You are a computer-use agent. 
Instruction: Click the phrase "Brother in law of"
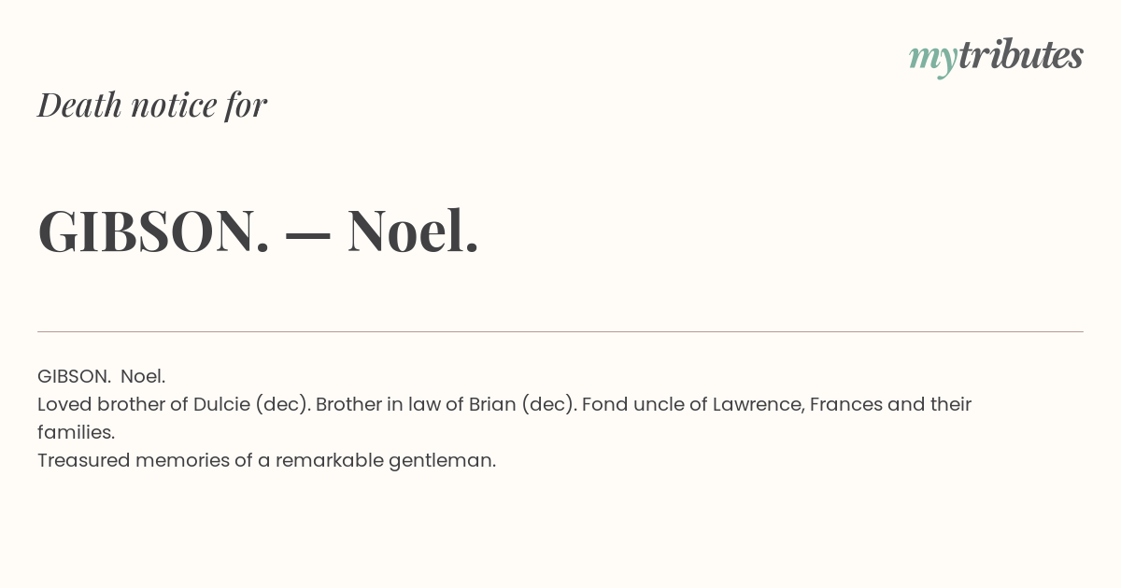click(387, 404)
